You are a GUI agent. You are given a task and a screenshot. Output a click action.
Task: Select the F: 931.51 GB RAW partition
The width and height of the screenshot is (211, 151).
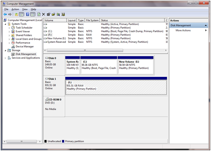116,86
